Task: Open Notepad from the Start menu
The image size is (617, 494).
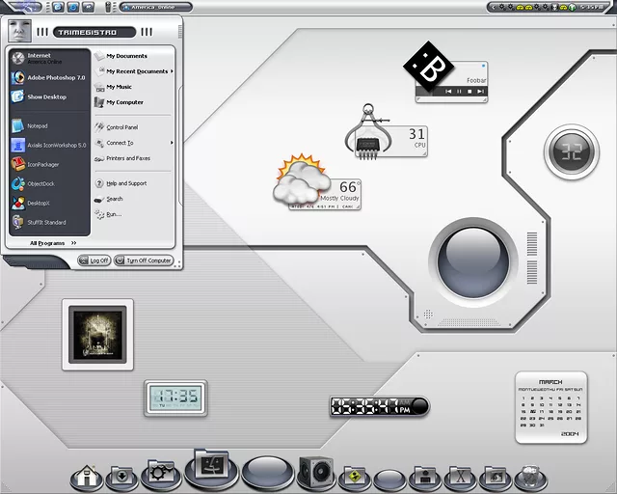Action: coord(37,125)
